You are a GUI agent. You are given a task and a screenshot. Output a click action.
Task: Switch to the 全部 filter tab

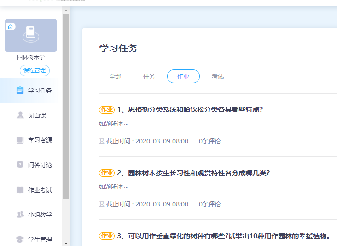[115, 77]
